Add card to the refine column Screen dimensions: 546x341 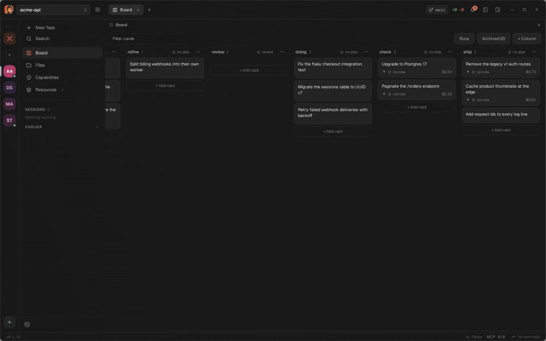165,86
